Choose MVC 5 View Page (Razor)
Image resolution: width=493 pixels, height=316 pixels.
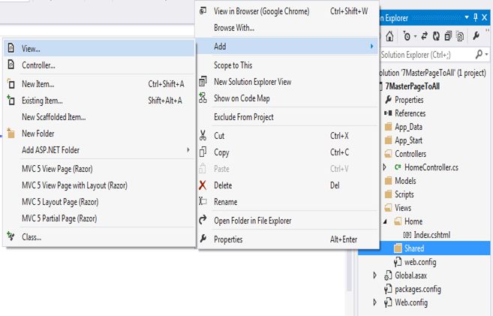99,169
